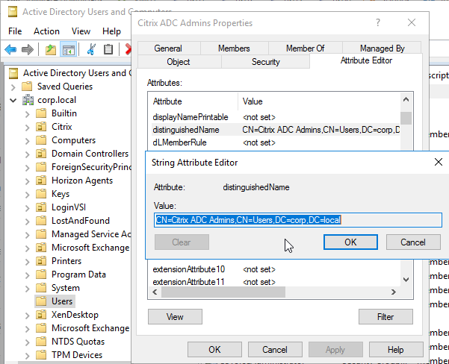
Task: Click the LoginVSI OU icon
Action: coord(41,207)
